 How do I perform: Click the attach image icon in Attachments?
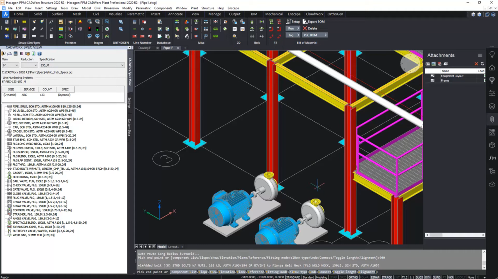tap(434, 64)
